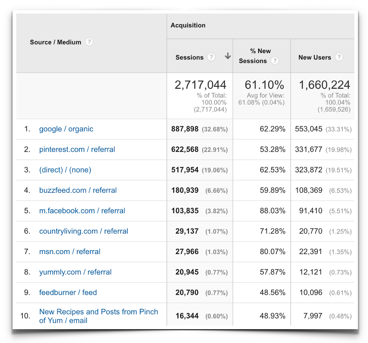Image resolution: width=368 pixels, height=343 pixels.
Task: Open the yummly.com / referral source report
Action: [x=75, y=272]
